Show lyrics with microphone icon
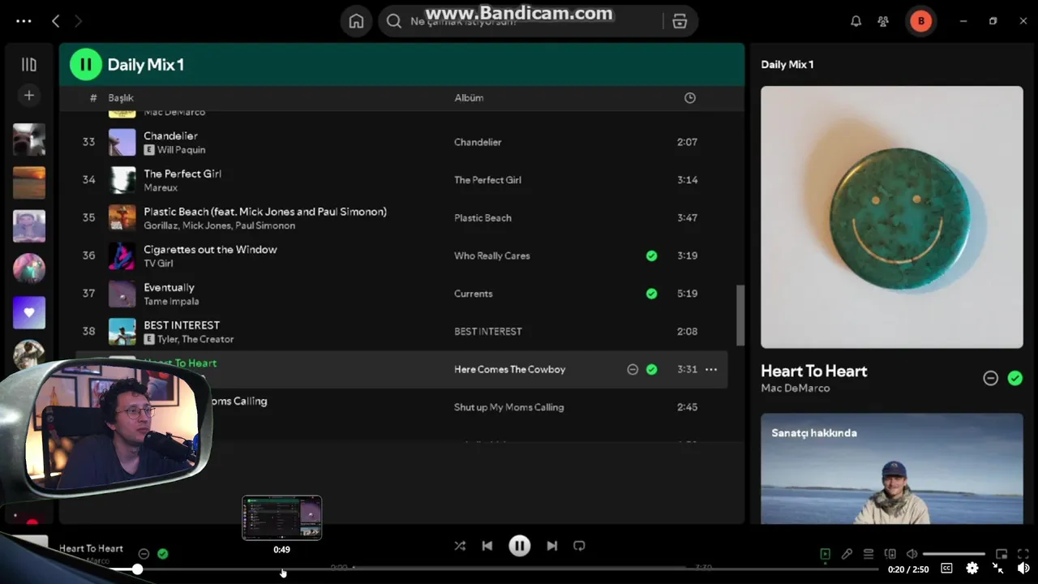Viewport: 1038px width, 584px height. point(847,554)
